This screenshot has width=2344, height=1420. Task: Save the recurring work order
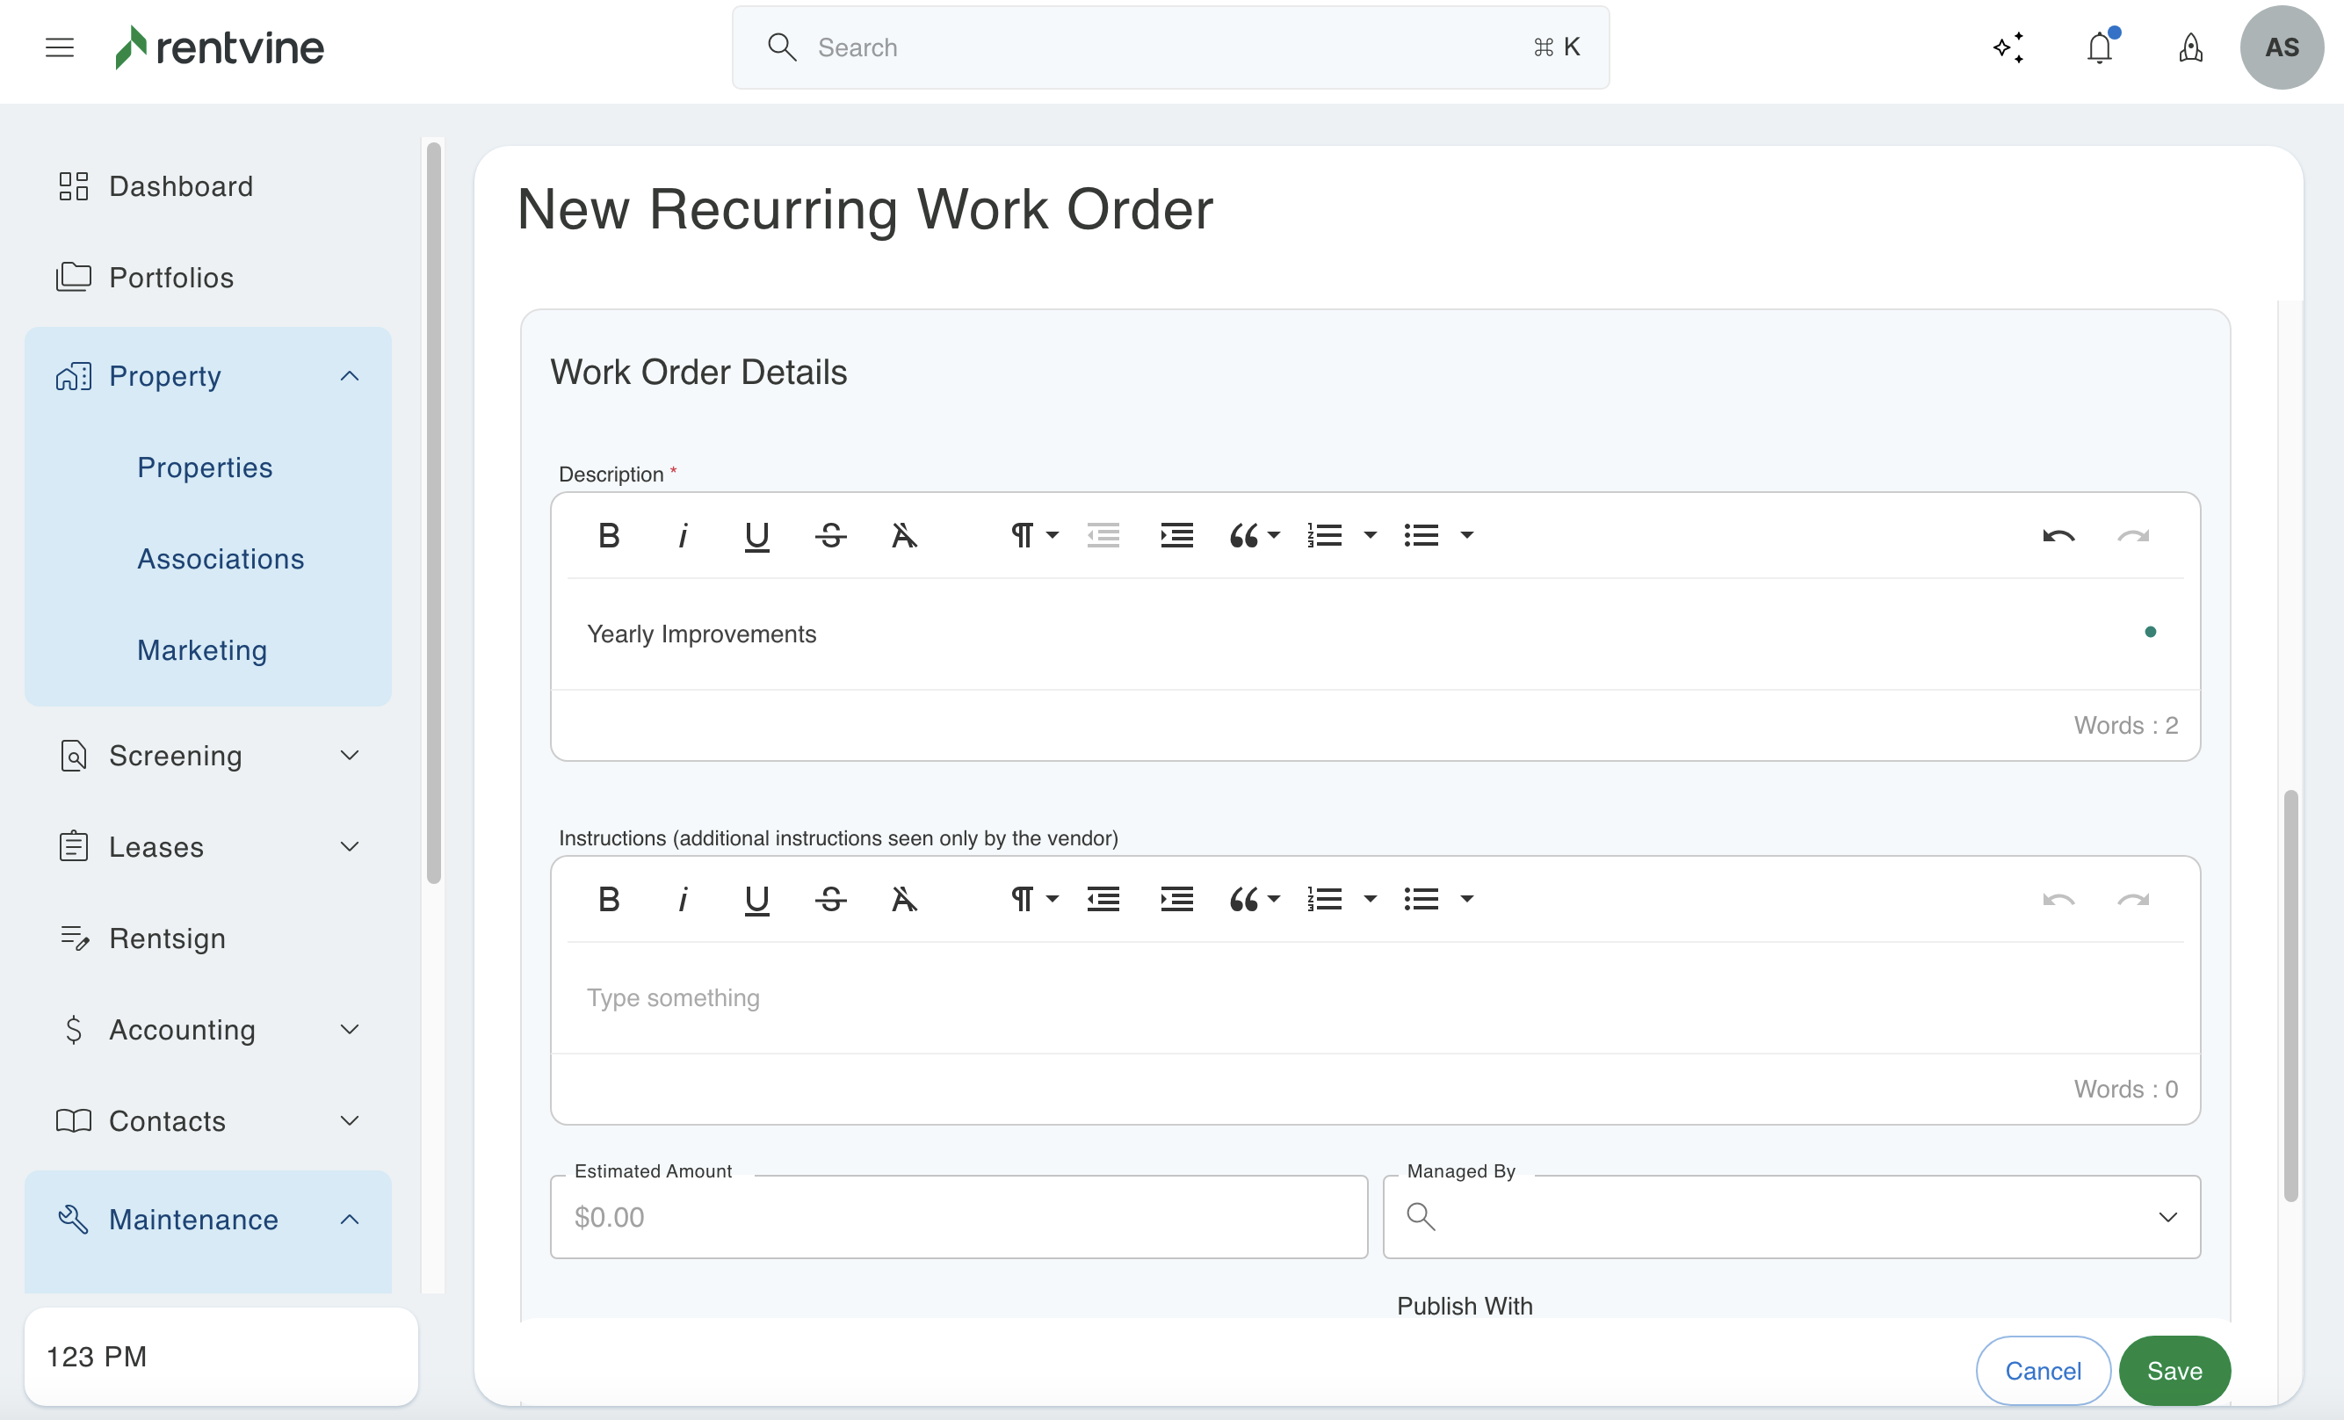pyautogui.click(x=2174, y=1371)
